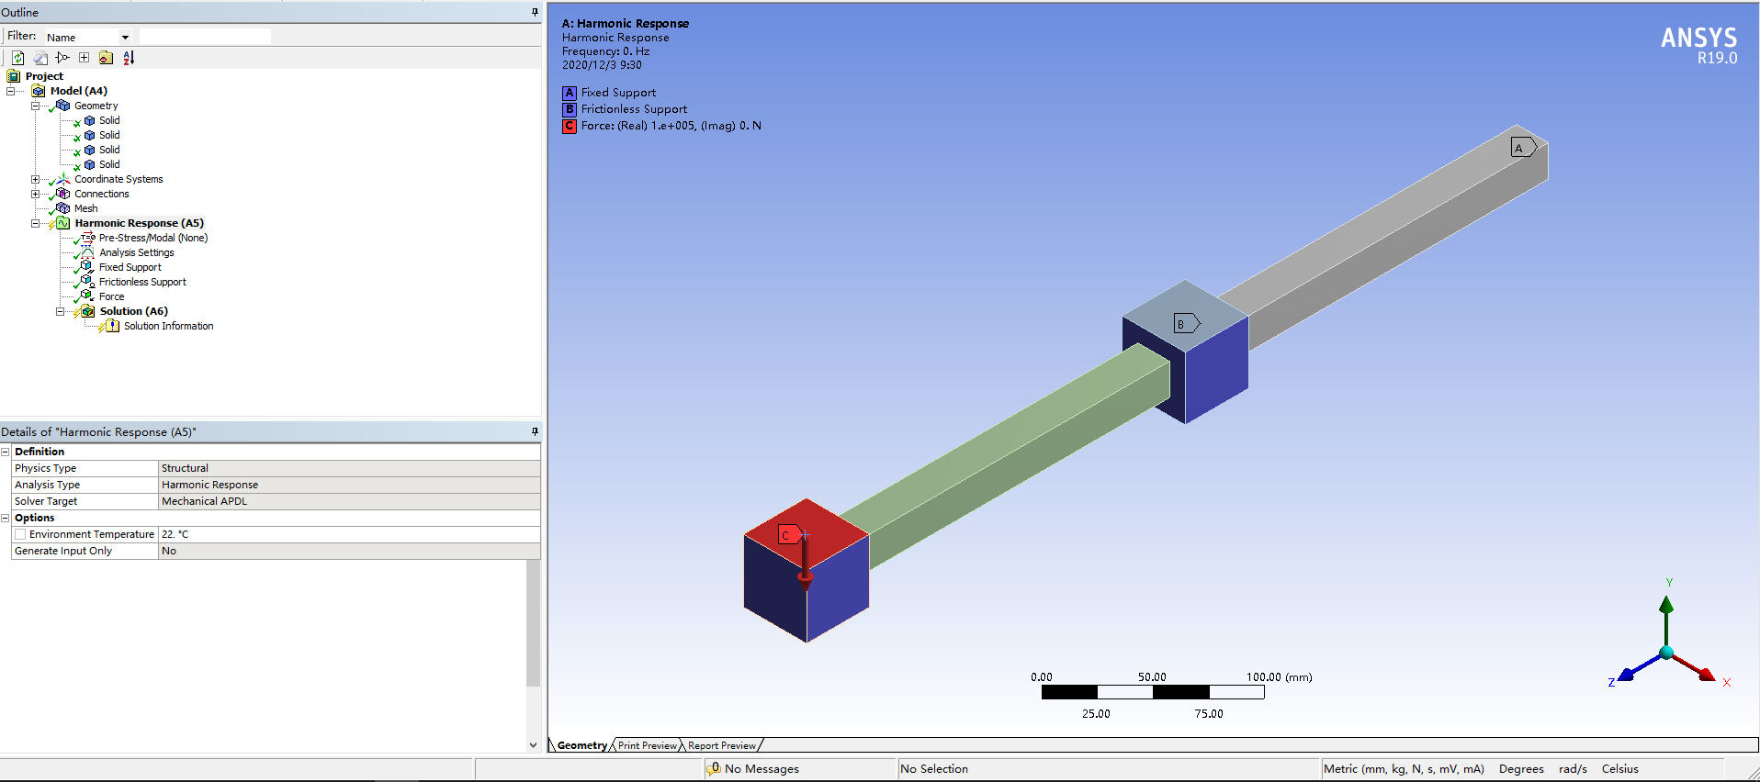This screenshot has height=782, width=1760.
Task: Click the Metric units entry in status bar
Action: [x=1404, y=769]
